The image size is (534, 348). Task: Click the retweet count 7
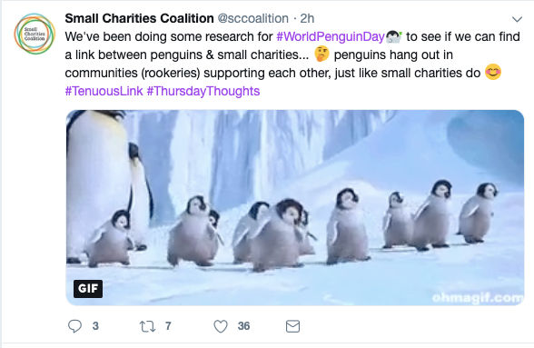click(168, 326)
